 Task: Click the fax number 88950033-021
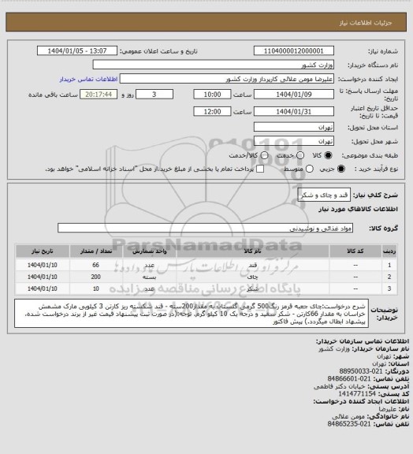[361, 371]
